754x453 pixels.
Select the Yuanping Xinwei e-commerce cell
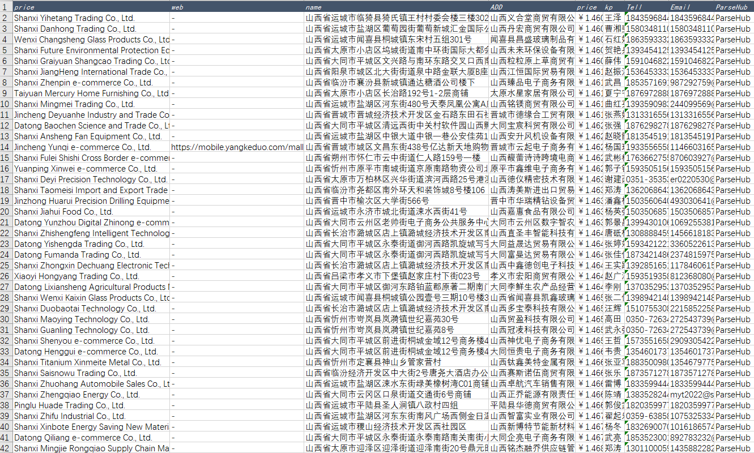(91, 169)
